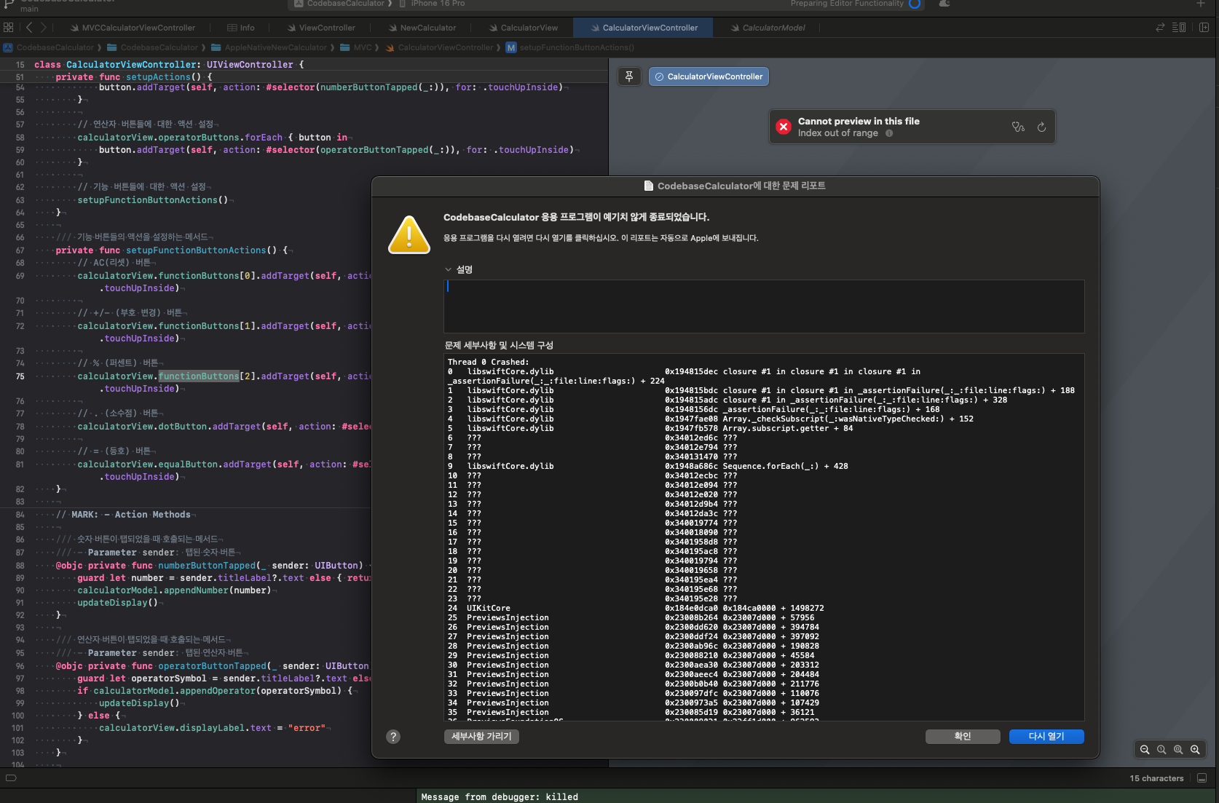Add a new editor split on the right
Image resolution: width=1219 pixels, height=803 pixels.
click(1204, 28)
